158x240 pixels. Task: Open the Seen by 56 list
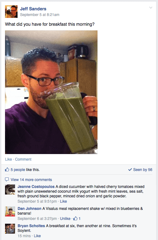pyautogui.click(x=143, y=170)
